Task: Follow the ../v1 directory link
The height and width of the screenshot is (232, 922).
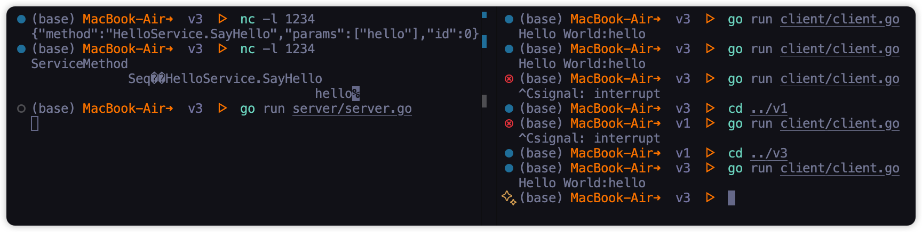Action: pos(769,109)
